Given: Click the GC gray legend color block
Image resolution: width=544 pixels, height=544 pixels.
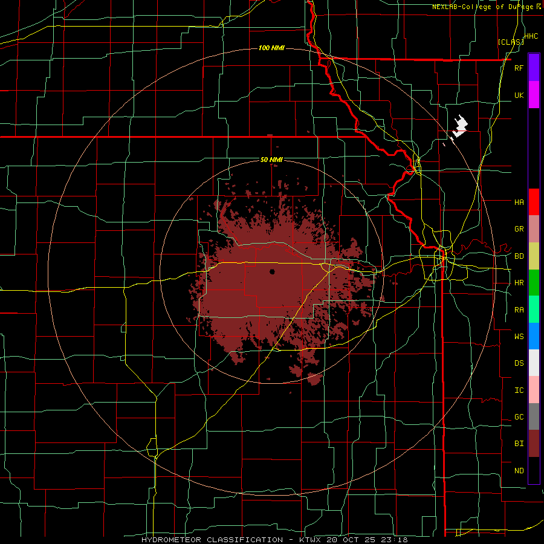Looking at the screenshot, I should [x=534, y=416].
